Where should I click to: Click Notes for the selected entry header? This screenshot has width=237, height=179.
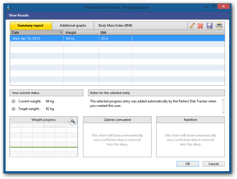click(x=157, y=93)
